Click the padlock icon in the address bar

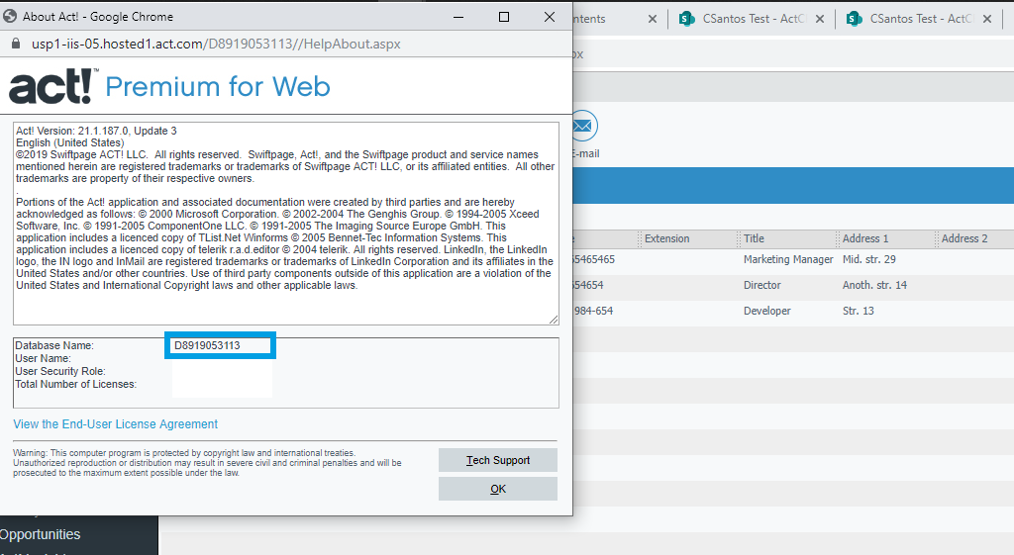click(x=15, y=45)
